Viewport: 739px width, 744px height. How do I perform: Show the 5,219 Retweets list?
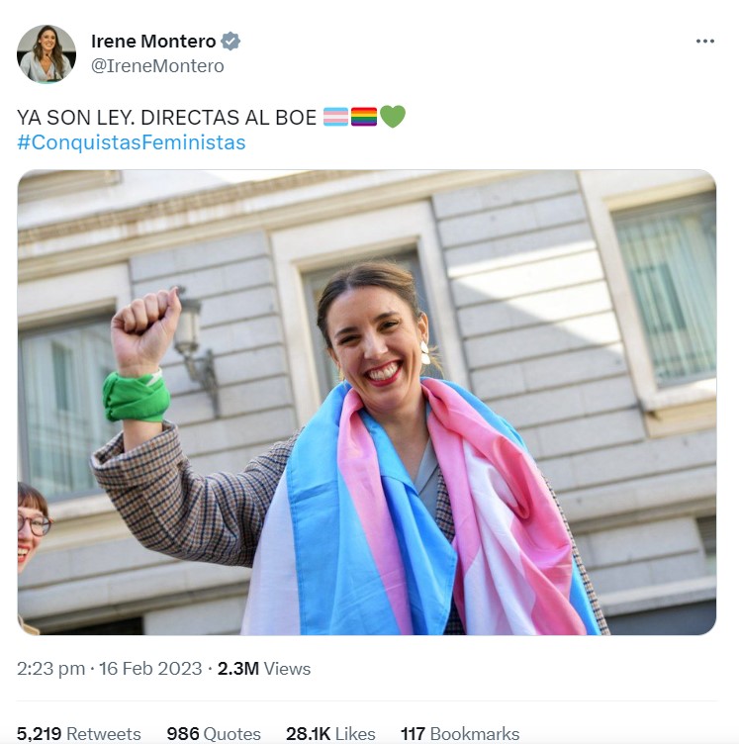tap(79, 733)
